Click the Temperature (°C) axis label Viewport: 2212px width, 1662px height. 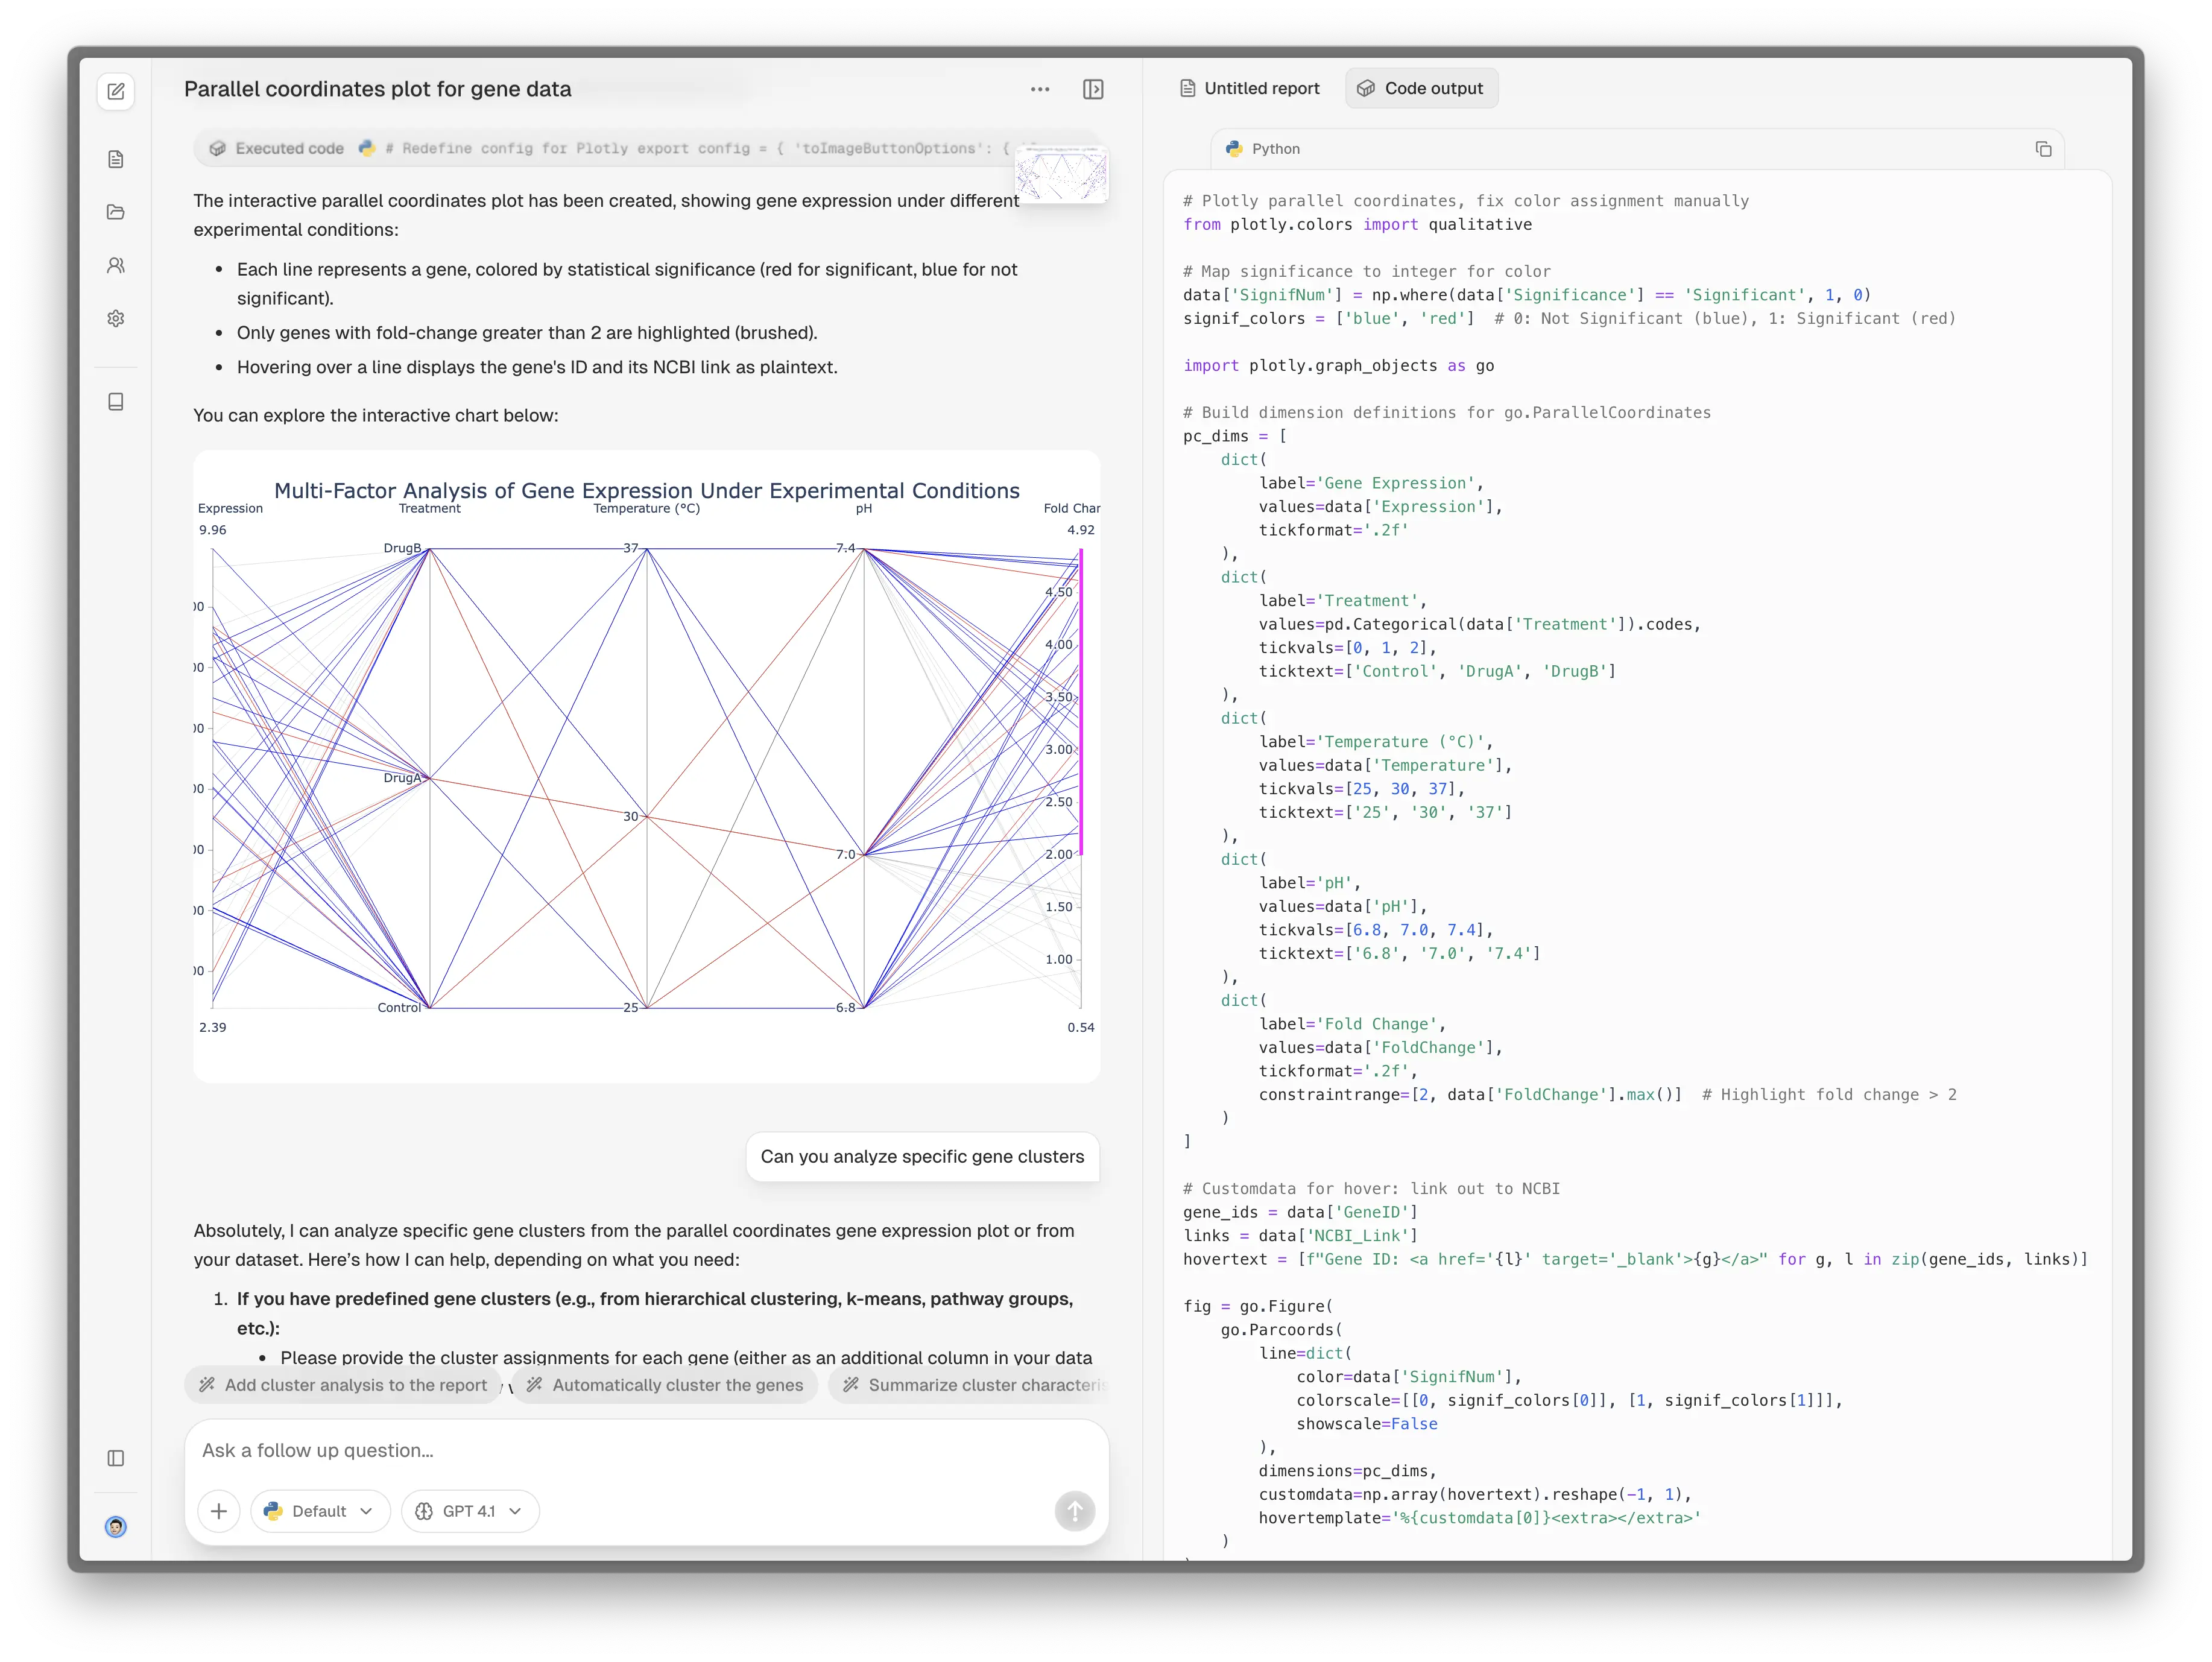pos(647,508)
